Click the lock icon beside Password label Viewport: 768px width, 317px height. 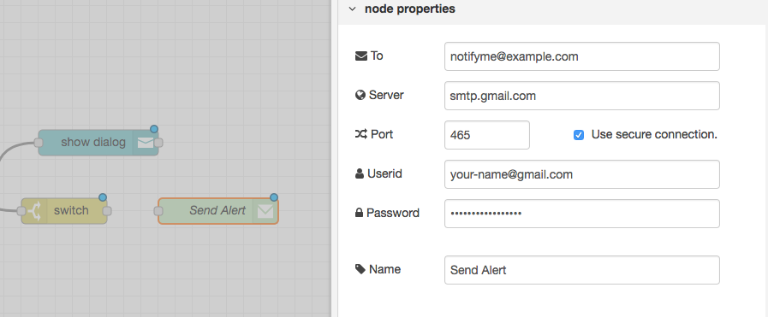(359, 214)
